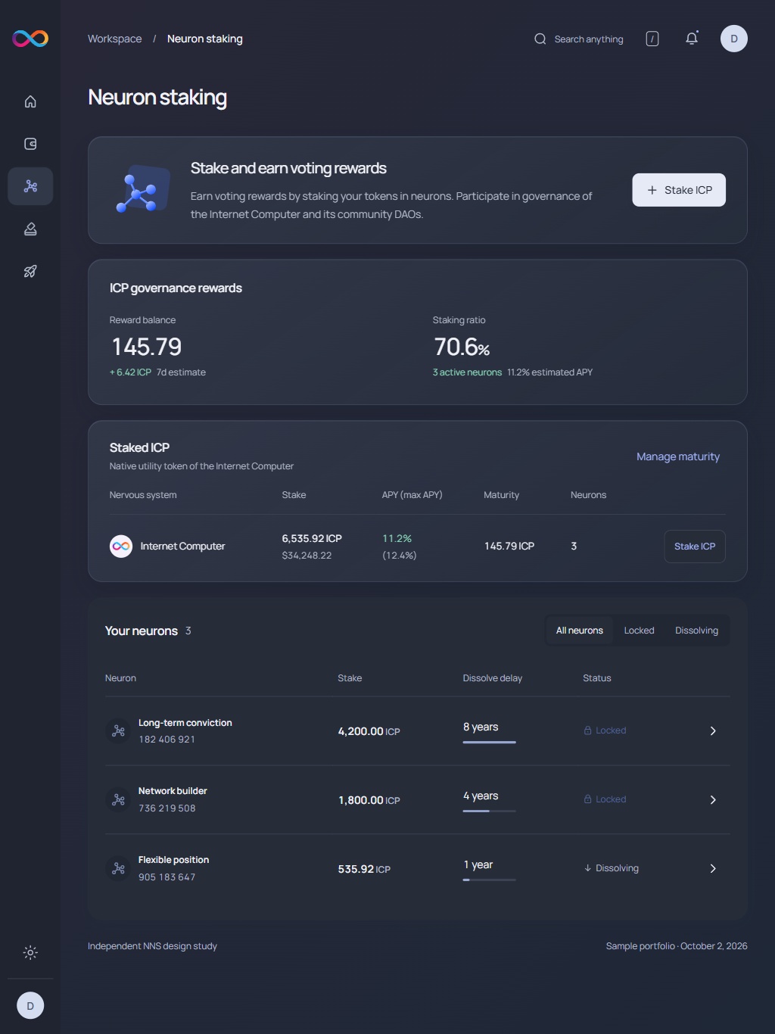Image resolution: width=775 pixels, height=1034 pixels.
Task: Switch to the All neurons tab
Action: pos(580,631)
